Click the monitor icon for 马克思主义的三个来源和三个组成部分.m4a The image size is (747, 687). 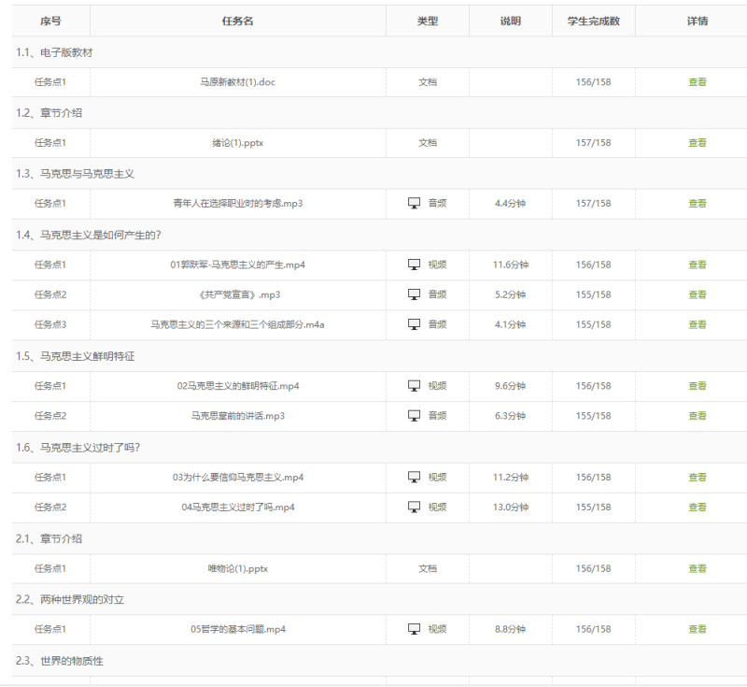(x=415, y=324)
